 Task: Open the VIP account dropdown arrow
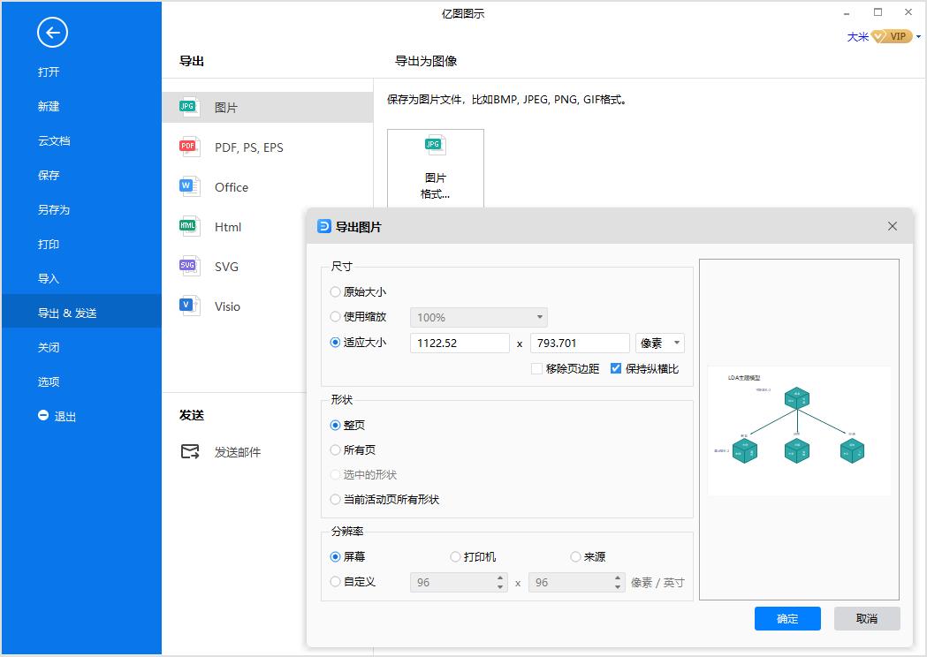917,36
